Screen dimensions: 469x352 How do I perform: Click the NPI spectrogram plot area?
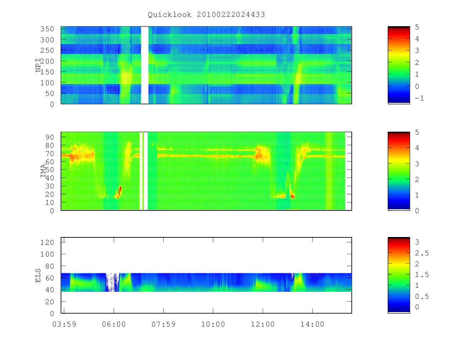206,65
